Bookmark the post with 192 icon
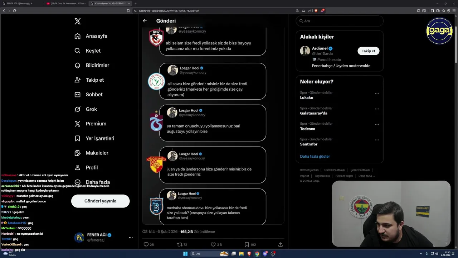The height and width of the screenshot is (258, 458). 247,244
